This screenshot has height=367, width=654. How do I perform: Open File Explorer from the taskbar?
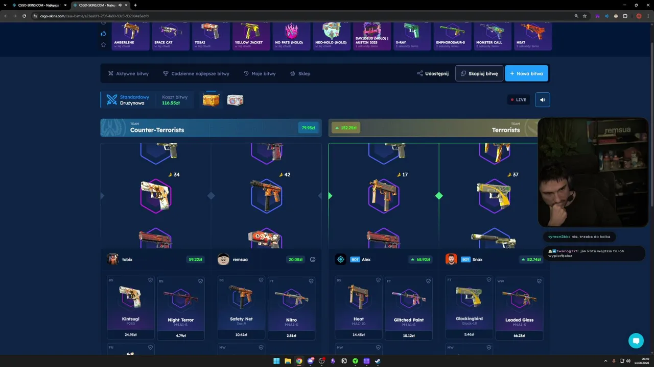288,361
